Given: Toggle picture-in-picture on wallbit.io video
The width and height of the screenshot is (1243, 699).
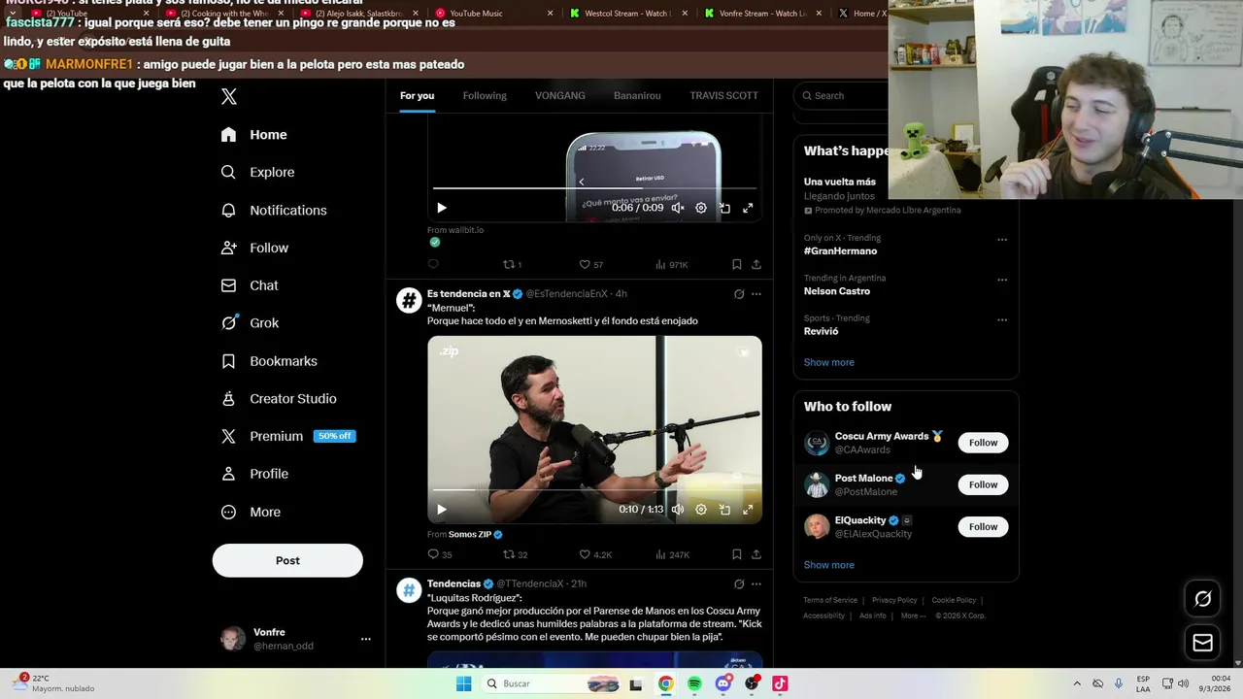Looking at the screenshot, I should click(x=724, y=208).
